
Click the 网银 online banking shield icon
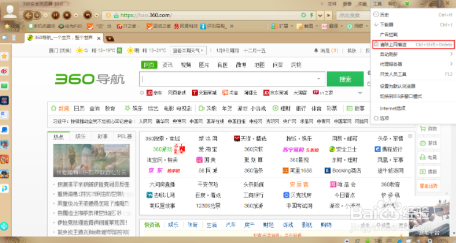(x=350, y=26)
